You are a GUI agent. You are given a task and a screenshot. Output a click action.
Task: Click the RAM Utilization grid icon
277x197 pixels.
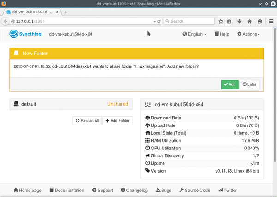point(148,141)
